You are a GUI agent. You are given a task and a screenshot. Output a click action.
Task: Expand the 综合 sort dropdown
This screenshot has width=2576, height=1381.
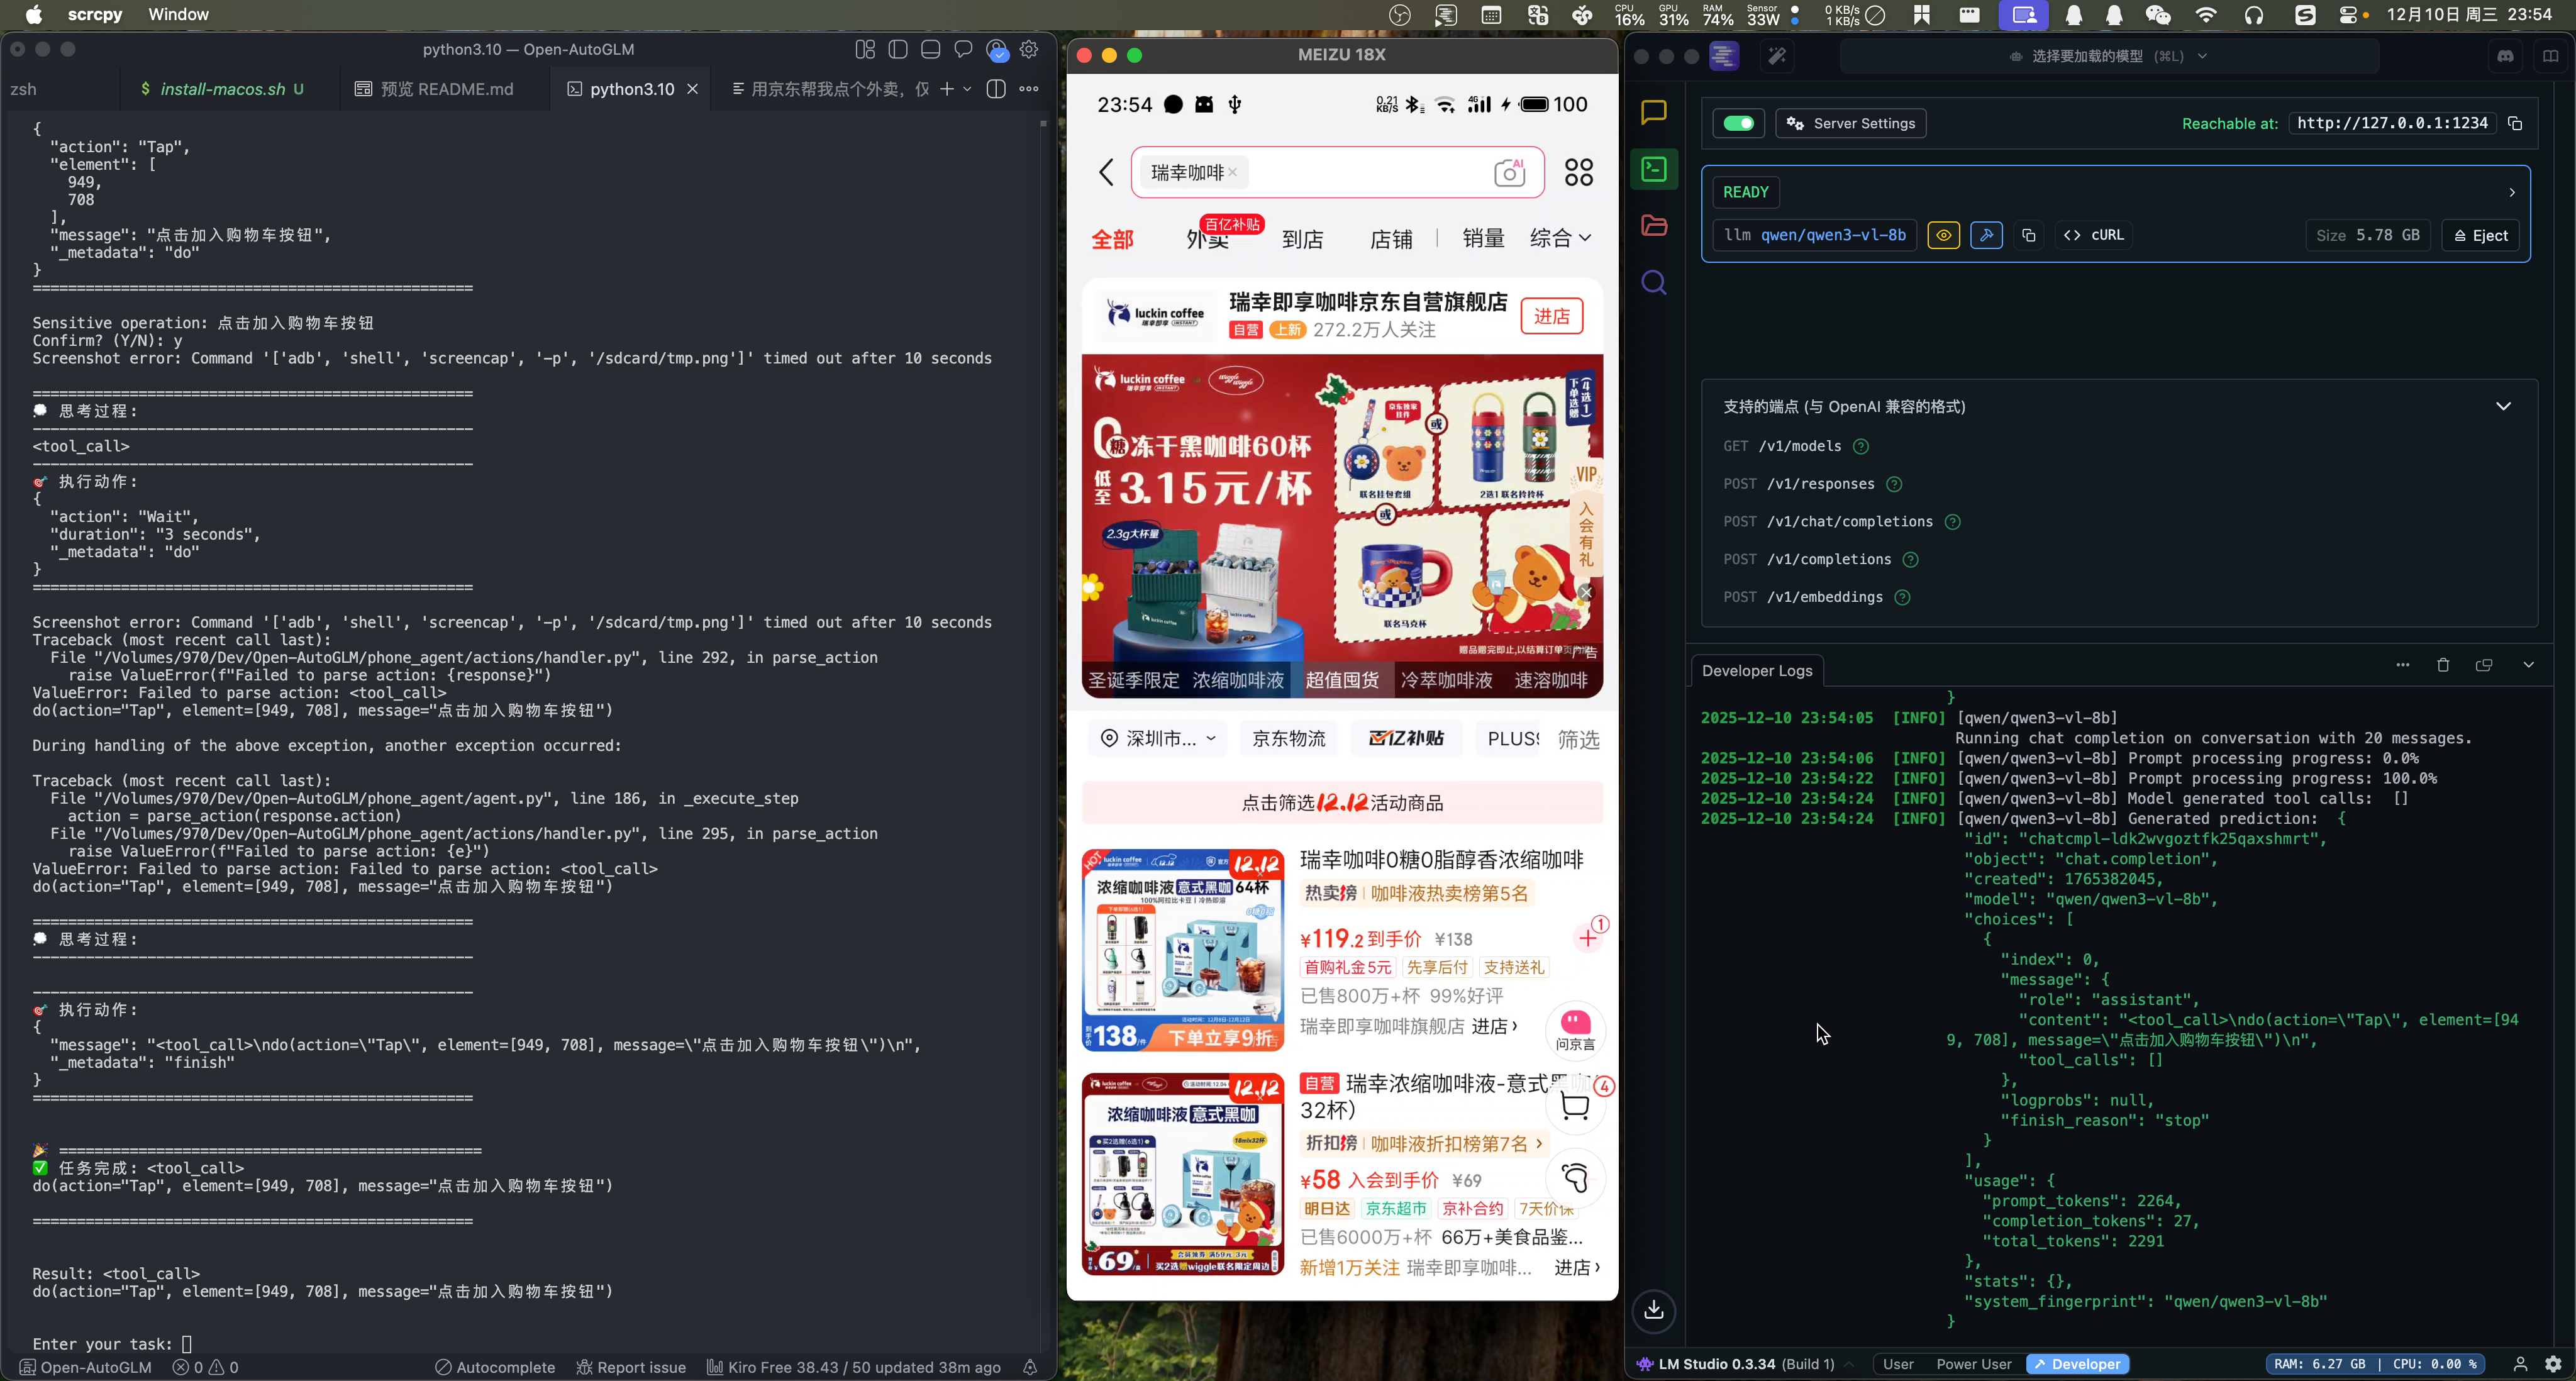[1560, 238]
